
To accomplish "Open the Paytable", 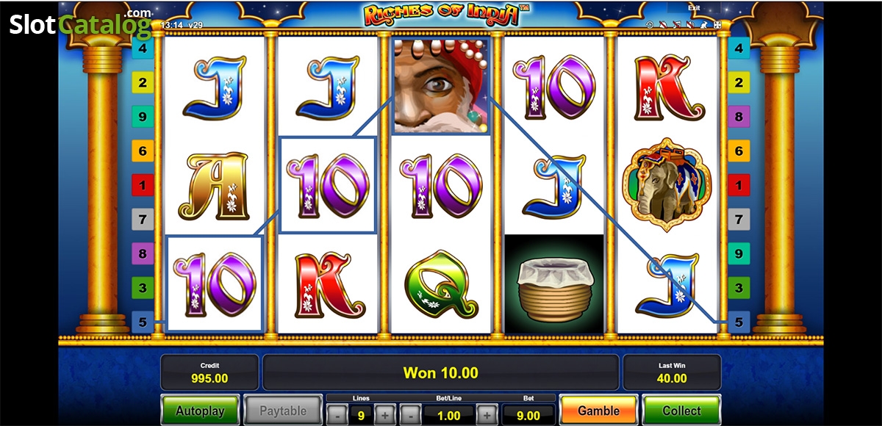I will [283, 411].
